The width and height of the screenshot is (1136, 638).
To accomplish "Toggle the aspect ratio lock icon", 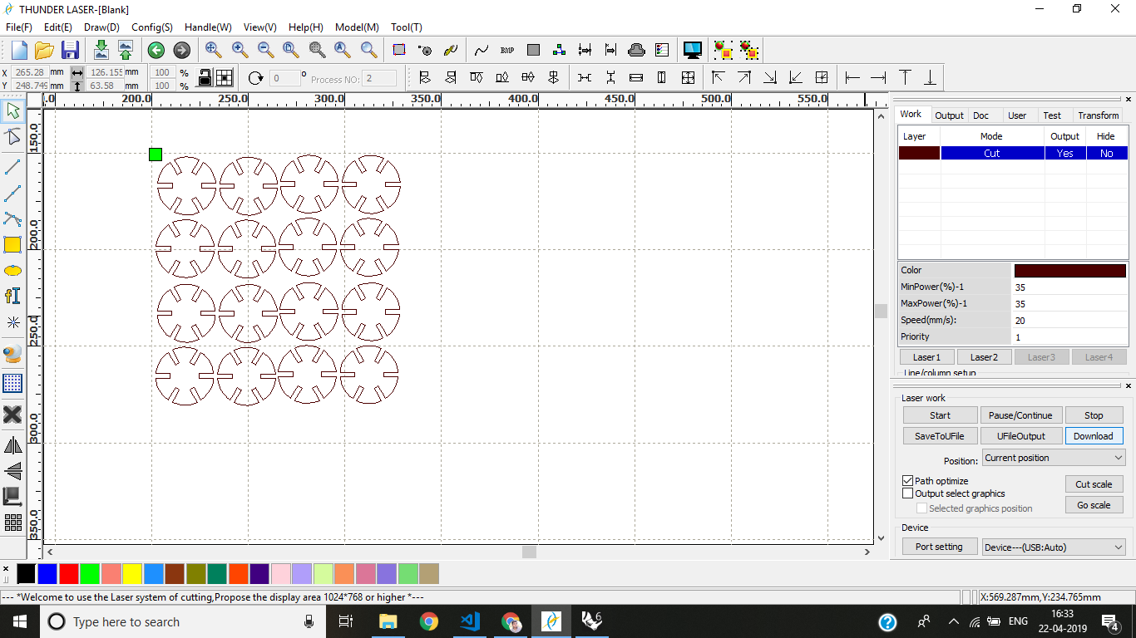I will pyautogui.click(x=204, y=77).
